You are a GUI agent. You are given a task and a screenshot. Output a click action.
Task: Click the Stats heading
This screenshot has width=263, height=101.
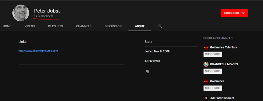click(x=149, y=42)
